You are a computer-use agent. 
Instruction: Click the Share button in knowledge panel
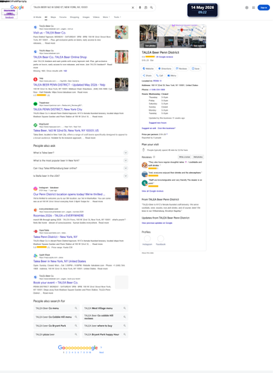(x=147, y=75)
